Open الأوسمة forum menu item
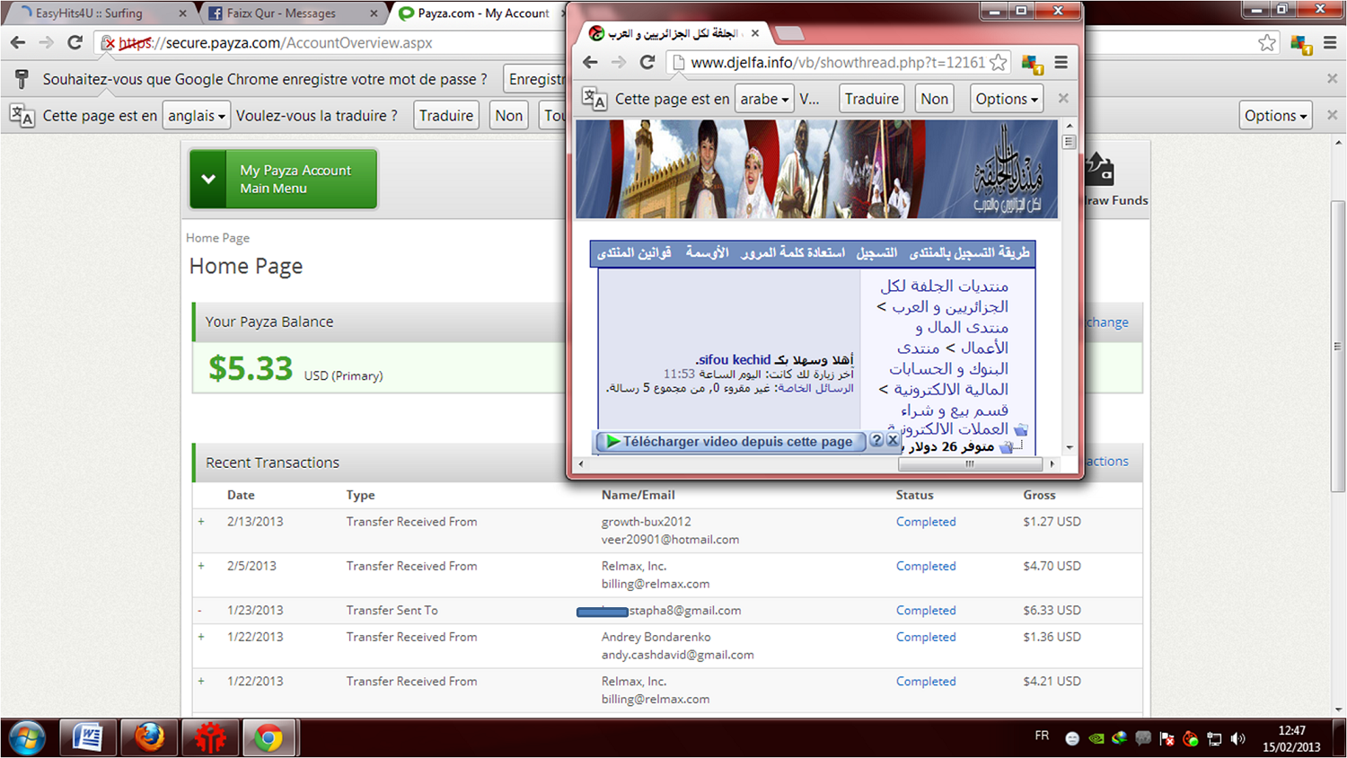 (x=708, y=252)
